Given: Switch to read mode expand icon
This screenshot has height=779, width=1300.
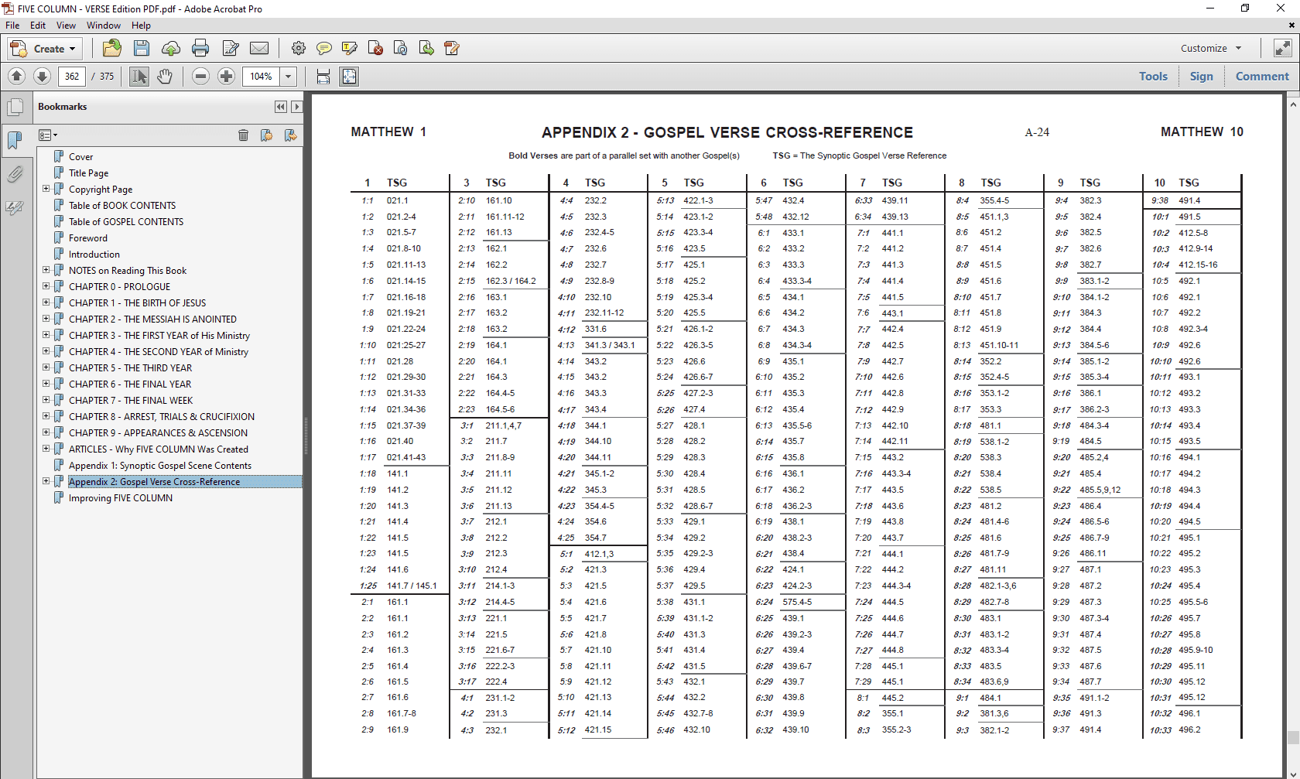Looking at the screenshot, I should tap(1282, 48).
